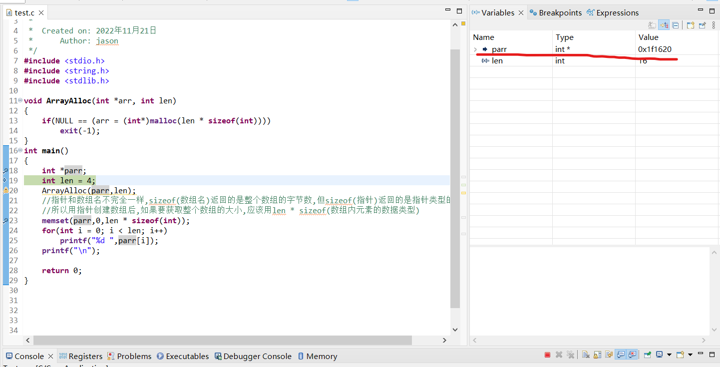Screen dimensions: 720x367
Task: Click on the memset call on line 23
Action: [x=116, y=221]
